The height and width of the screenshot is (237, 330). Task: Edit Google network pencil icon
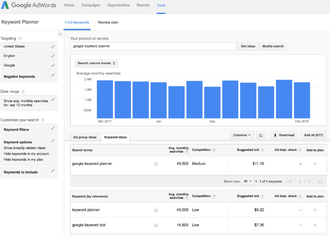tap(53, 65)
